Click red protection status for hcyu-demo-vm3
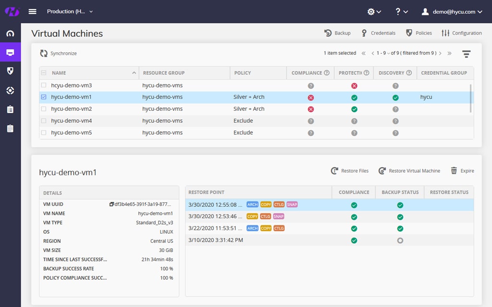 (354, 85)
